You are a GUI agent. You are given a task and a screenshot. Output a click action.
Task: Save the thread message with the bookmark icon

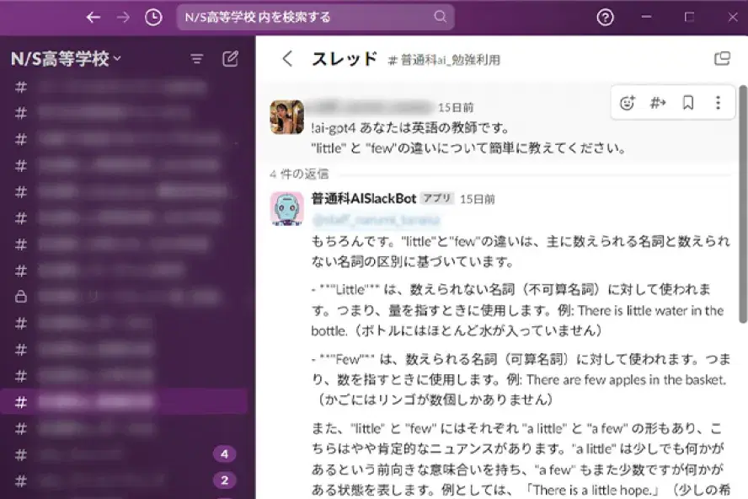coord(688,102)
